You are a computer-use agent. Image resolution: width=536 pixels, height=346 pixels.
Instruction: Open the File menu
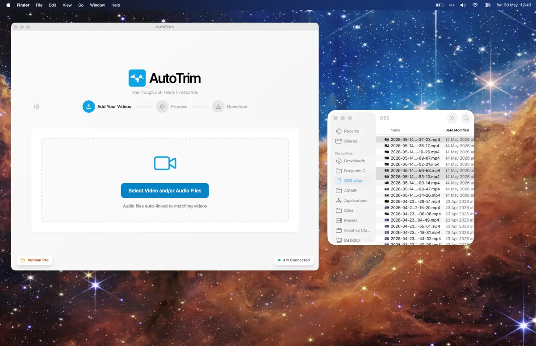click(39, 5)
